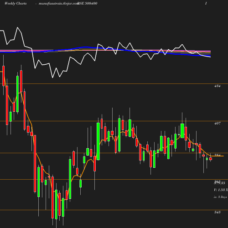This screenshot has height=228, width=228.
Task: Click the last red weekly candle
Action: coord(211,159)
